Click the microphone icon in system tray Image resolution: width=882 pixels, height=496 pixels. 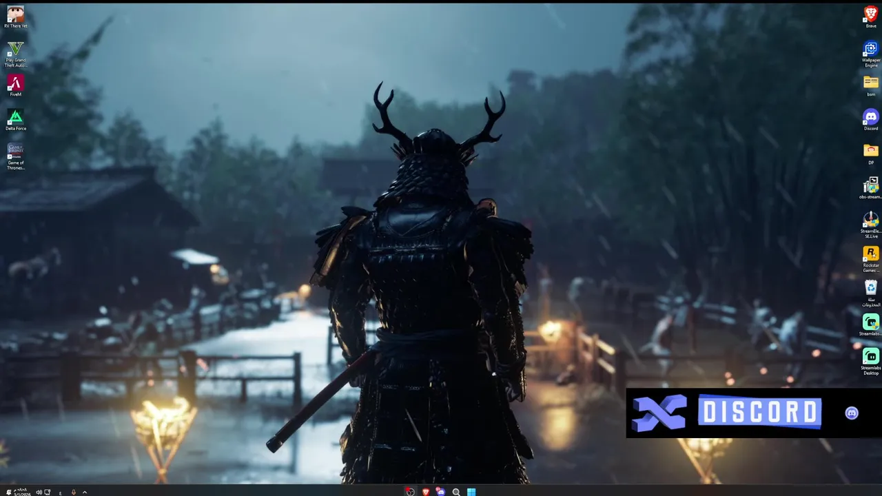[x=73, y=493]
